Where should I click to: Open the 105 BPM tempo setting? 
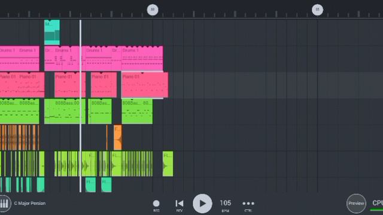pyautogui.click(x=225, y=205)
